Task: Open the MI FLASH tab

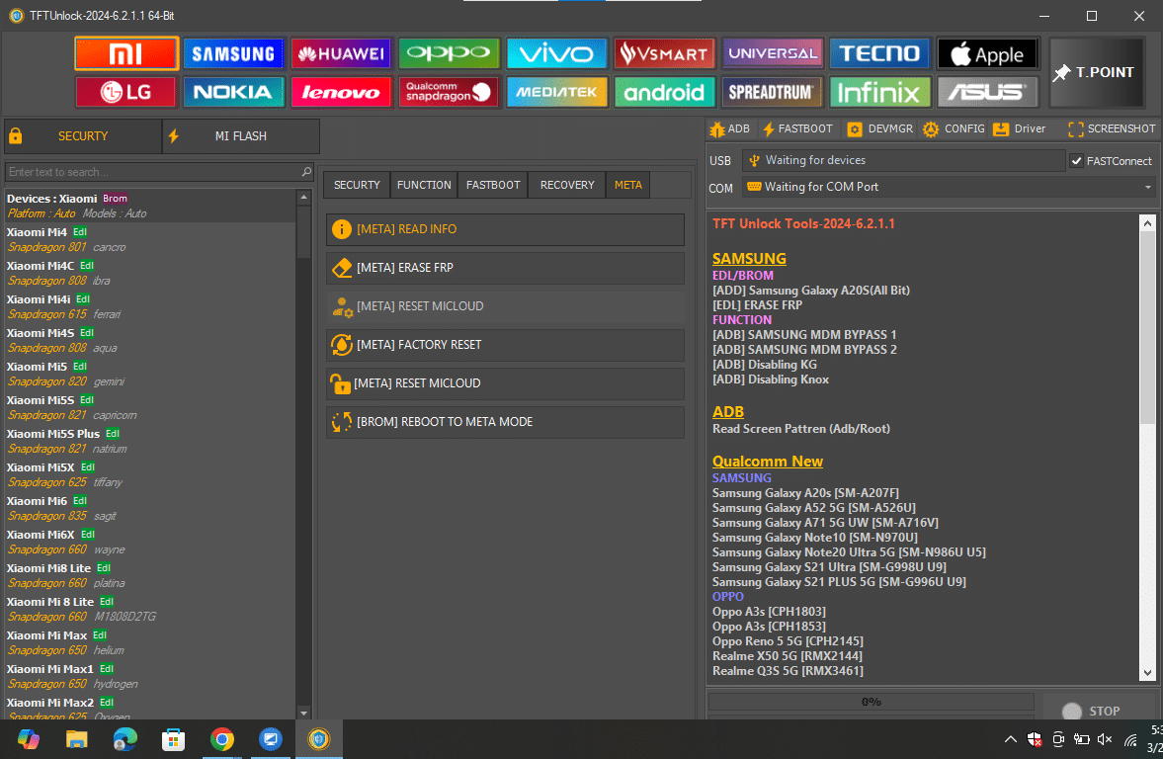Action: [x=241, y=136]
